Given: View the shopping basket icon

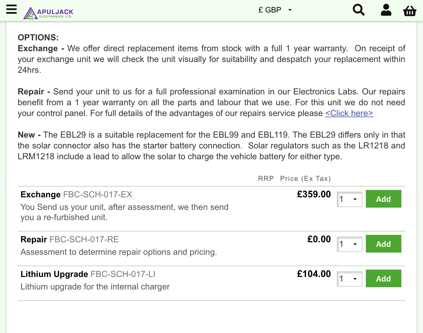Looking at the screenshot, I should (410, 11).
